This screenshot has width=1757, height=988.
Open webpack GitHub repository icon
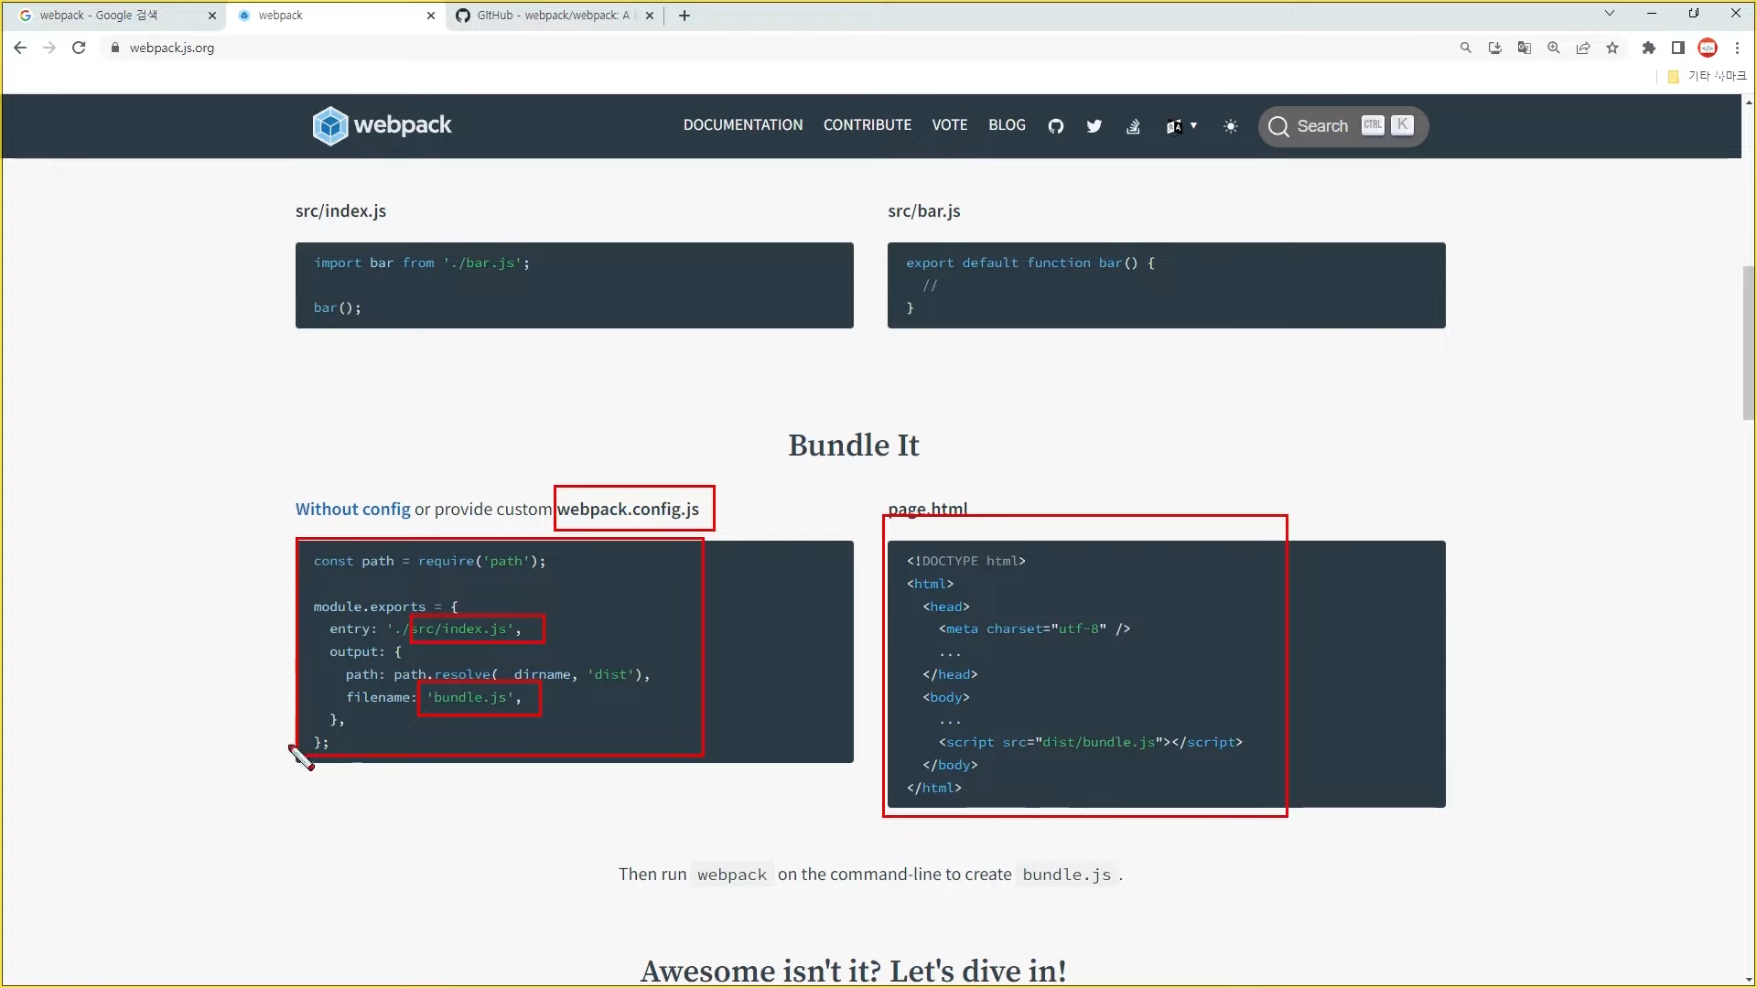(x=1056, y=126)
